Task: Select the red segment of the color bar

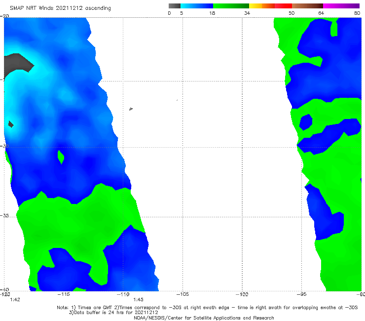Action: (x=283, y=6)
